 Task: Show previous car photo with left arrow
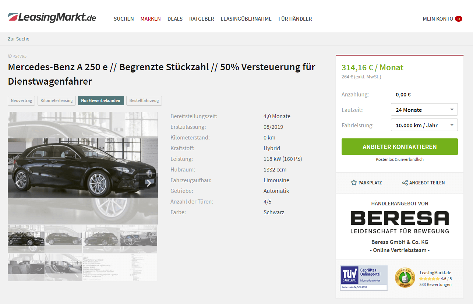[17, 183]
